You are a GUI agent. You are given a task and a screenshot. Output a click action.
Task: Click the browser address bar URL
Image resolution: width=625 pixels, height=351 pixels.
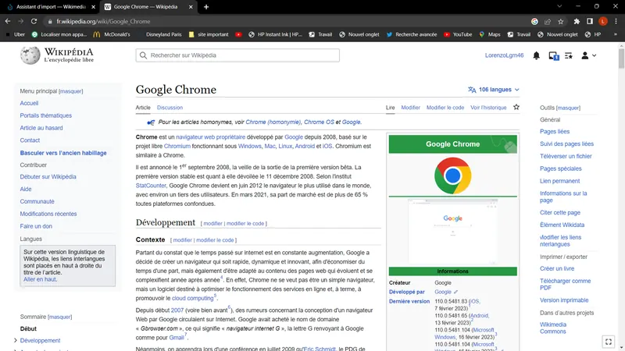click(103, 22)
